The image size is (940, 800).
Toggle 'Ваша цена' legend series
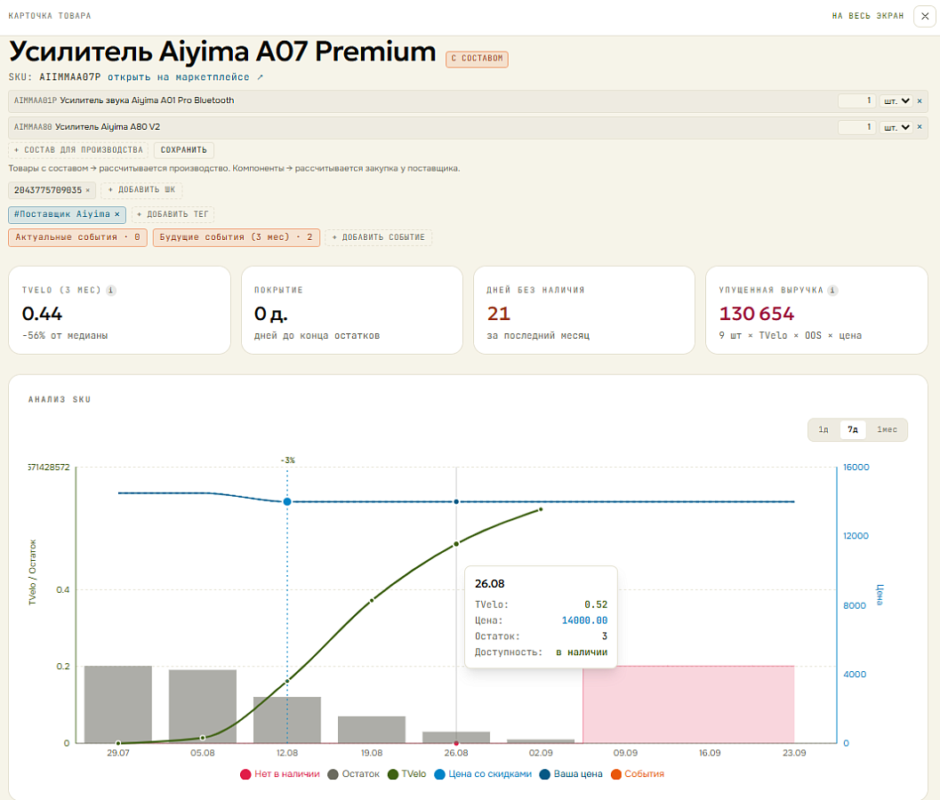(x=571, y=774)
